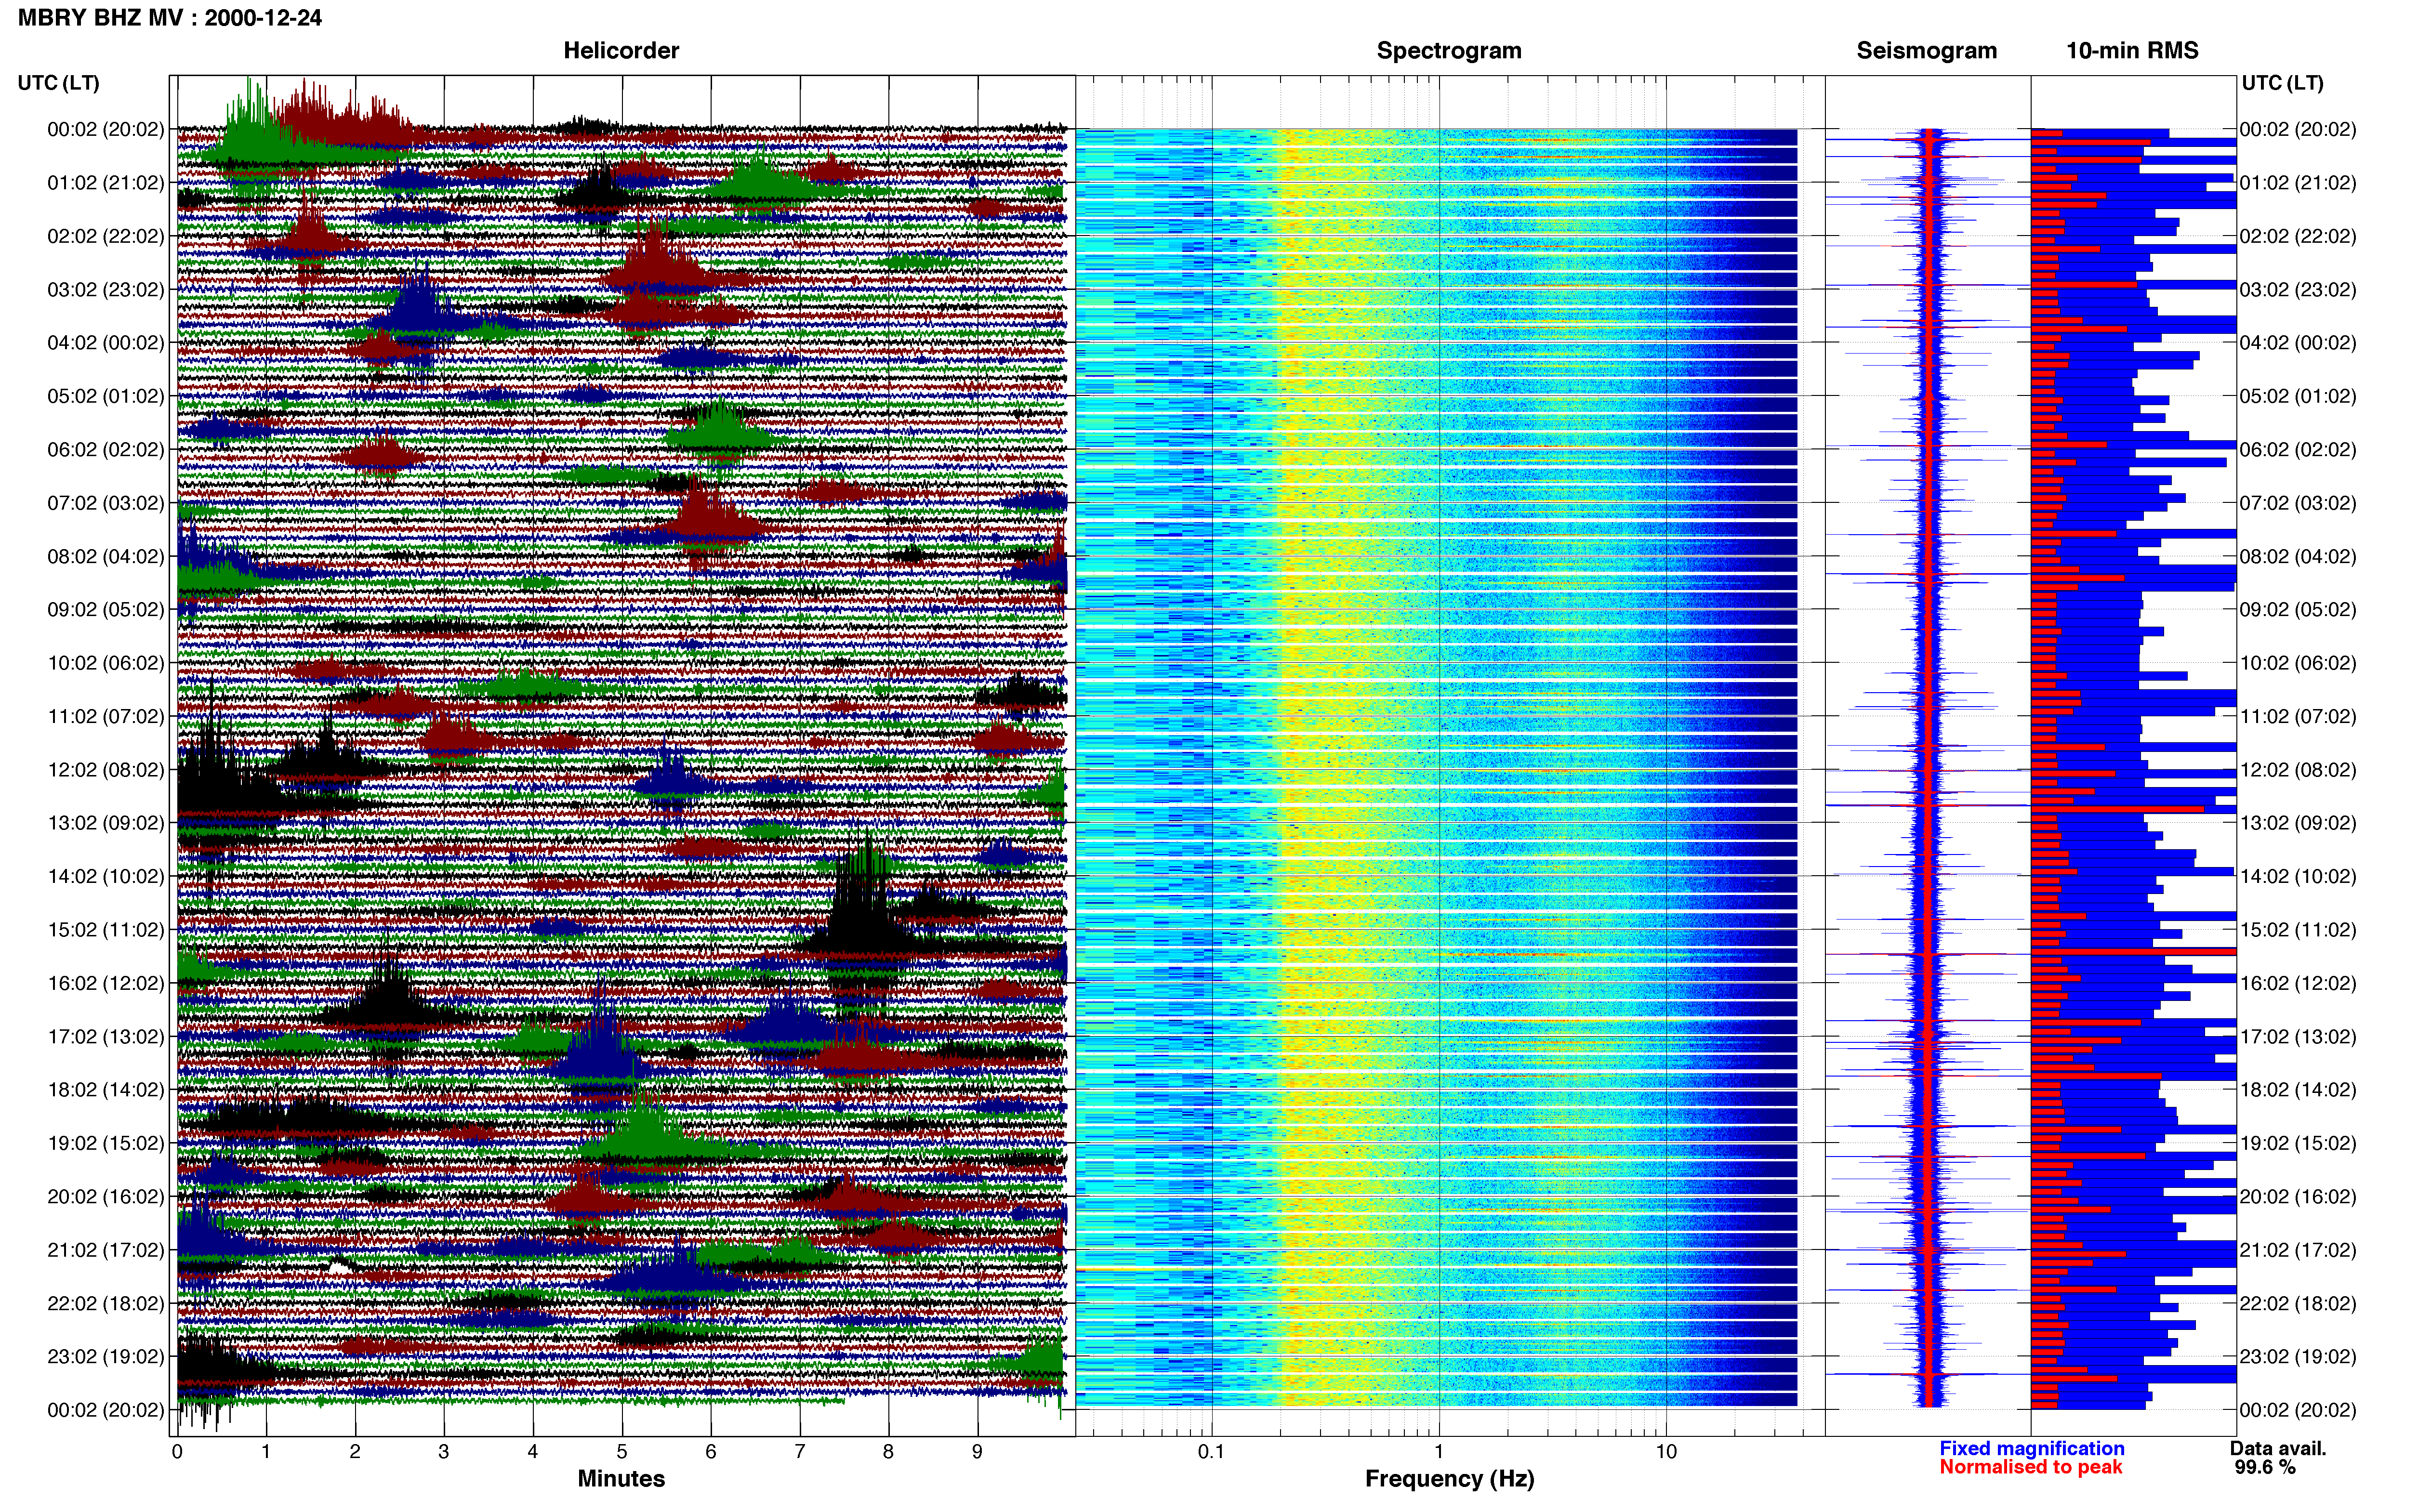
Task: Click left time label '07:02 (03:02)'
Action: coord(106,503)
